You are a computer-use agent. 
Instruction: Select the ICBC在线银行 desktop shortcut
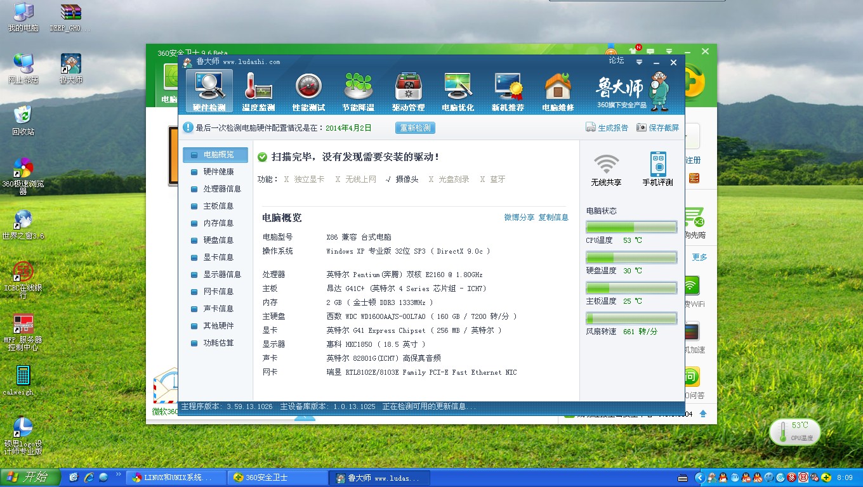click(x=23, y=280)
